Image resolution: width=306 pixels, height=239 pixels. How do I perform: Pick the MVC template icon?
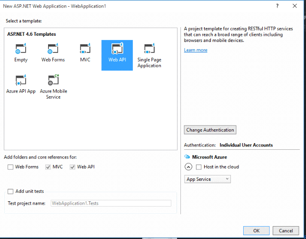(85, 50)
